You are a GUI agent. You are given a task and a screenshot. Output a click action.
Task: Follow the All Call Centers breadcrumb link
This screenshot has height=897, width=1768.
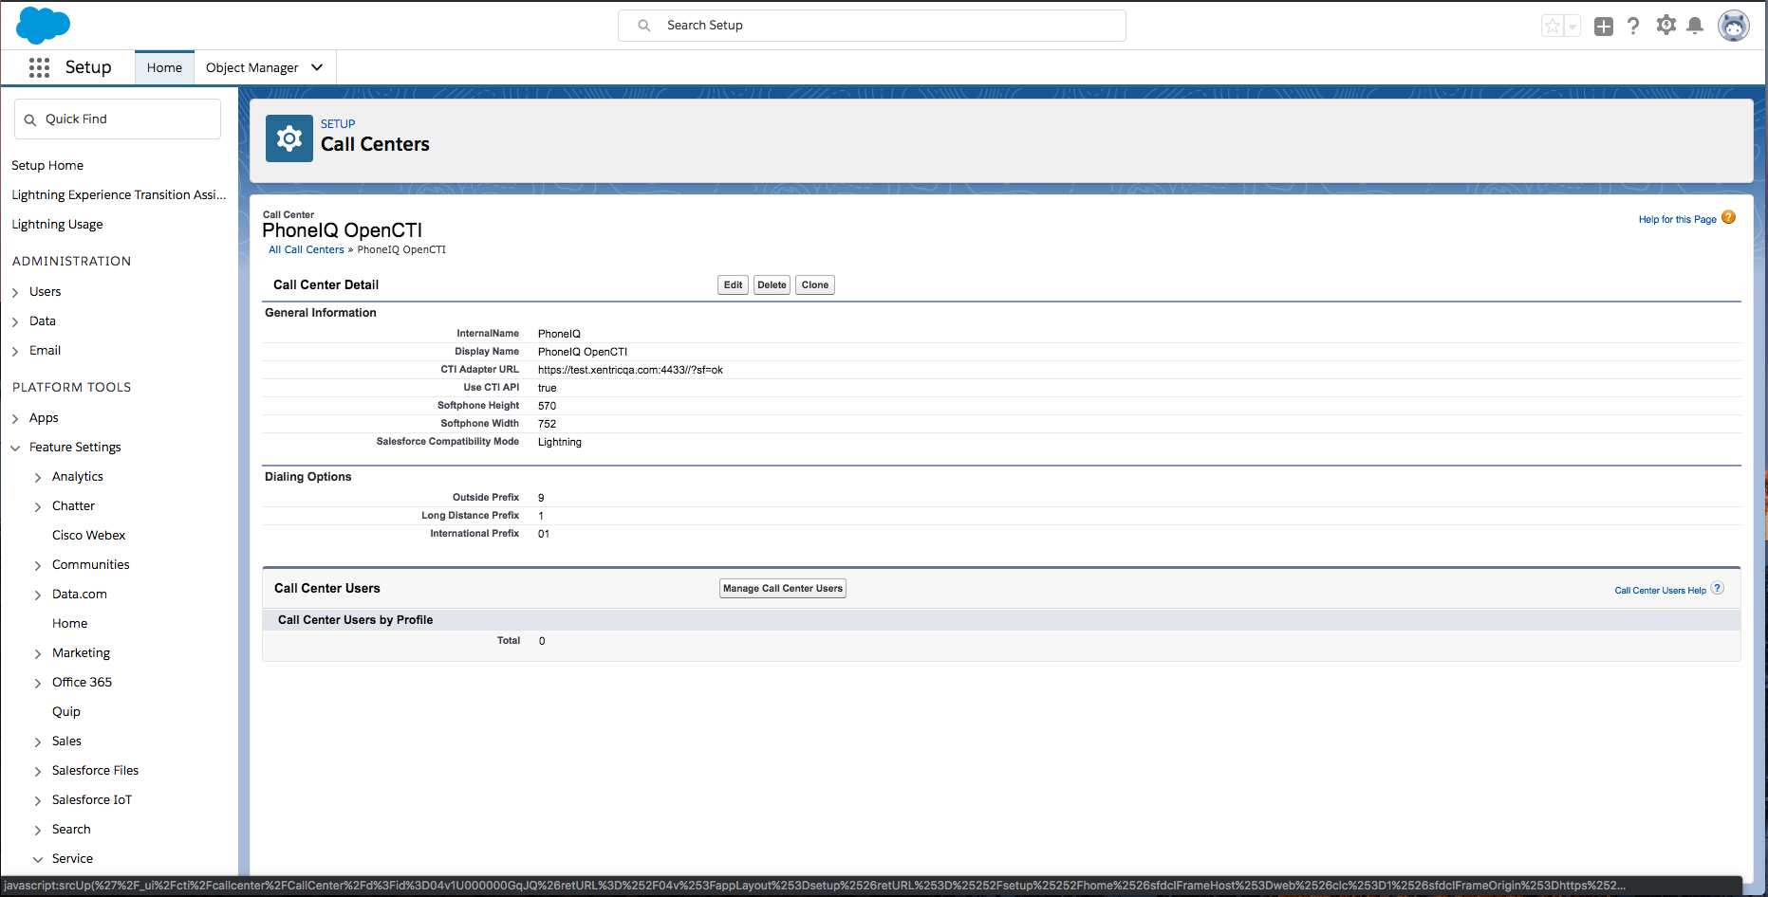tap(306, 250)
